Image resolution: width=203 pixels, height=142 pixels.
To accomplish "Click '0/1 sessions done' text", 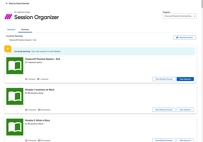I will [33, 62].
